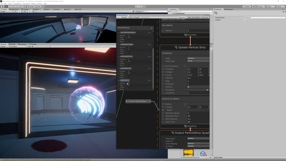Open the Collab button
Screen dimensions: 286x161
coord(247,6)
